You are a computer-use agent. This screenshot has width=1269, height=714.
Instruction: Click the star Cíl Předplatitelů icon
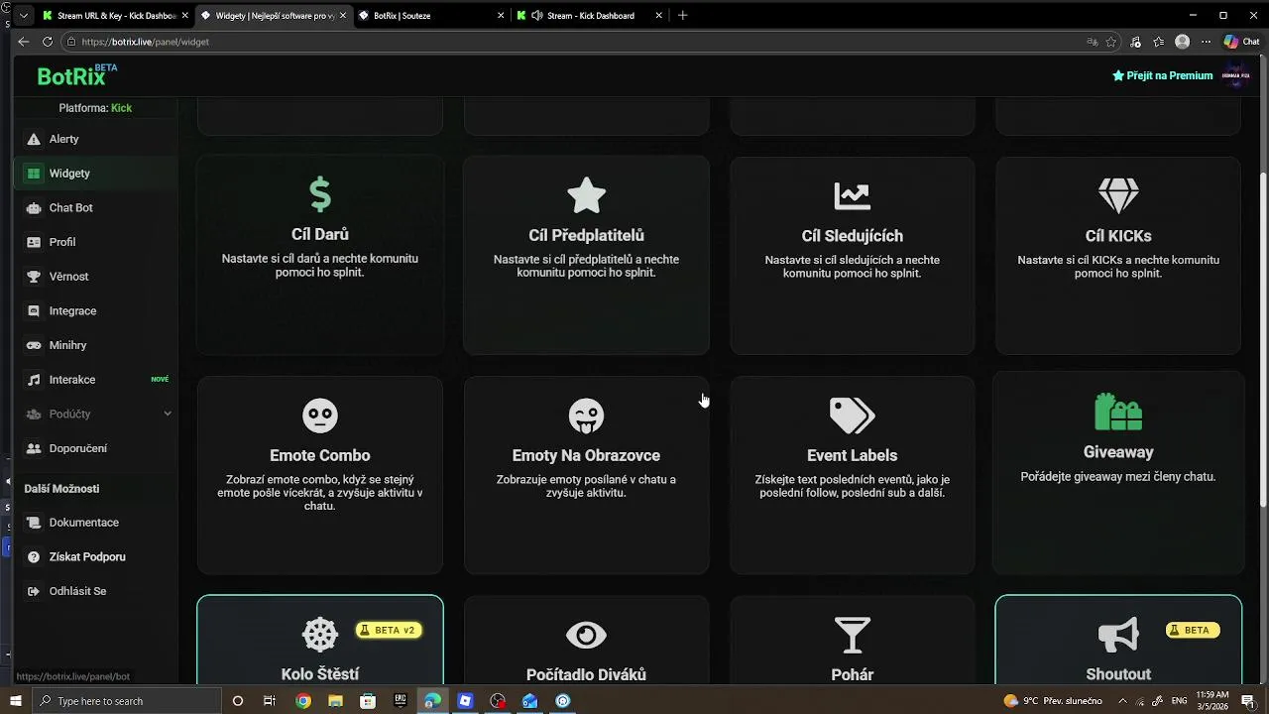click(586, 195)
